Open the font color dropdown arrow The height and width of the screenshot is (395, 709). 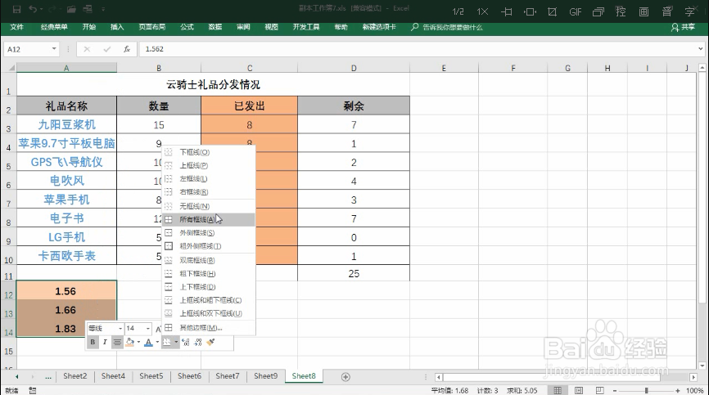[157, 342]
